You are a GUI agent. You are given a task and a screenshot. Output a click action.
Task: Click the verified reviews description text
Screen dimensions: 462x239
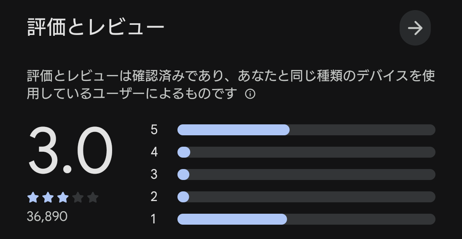[231, 85]
